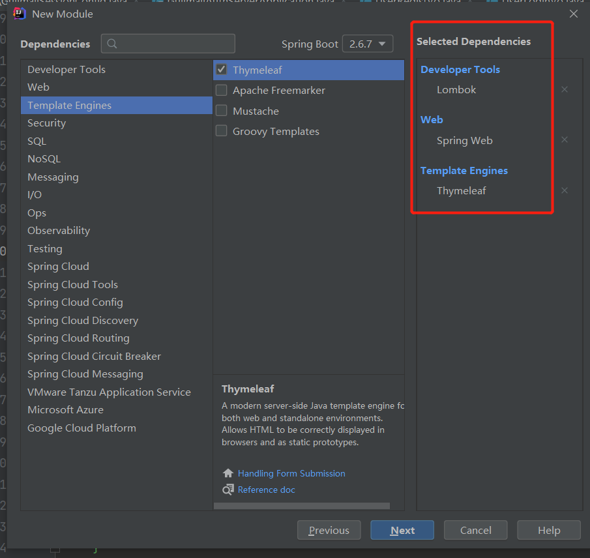Open Spring Cloud Tools category
Image resolution: width=590 pixels, height=558 pixels.
point(117,284)
